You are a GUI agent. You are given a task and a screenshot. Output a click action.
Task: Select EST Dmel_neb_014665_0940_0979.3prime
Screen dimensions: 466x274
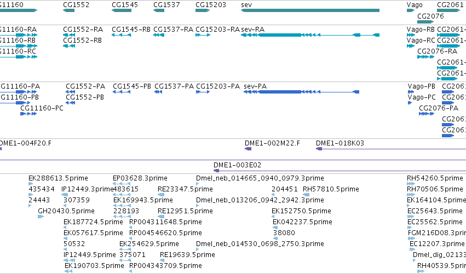(x=260, y=178)
